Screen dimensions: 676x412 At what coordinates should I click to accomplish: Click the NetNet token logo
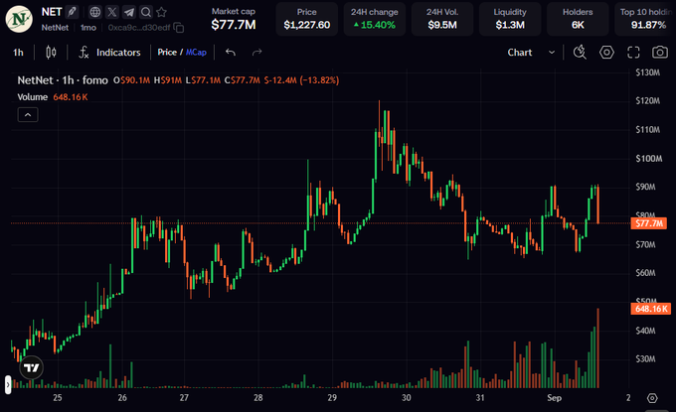(x=19, y=19)
